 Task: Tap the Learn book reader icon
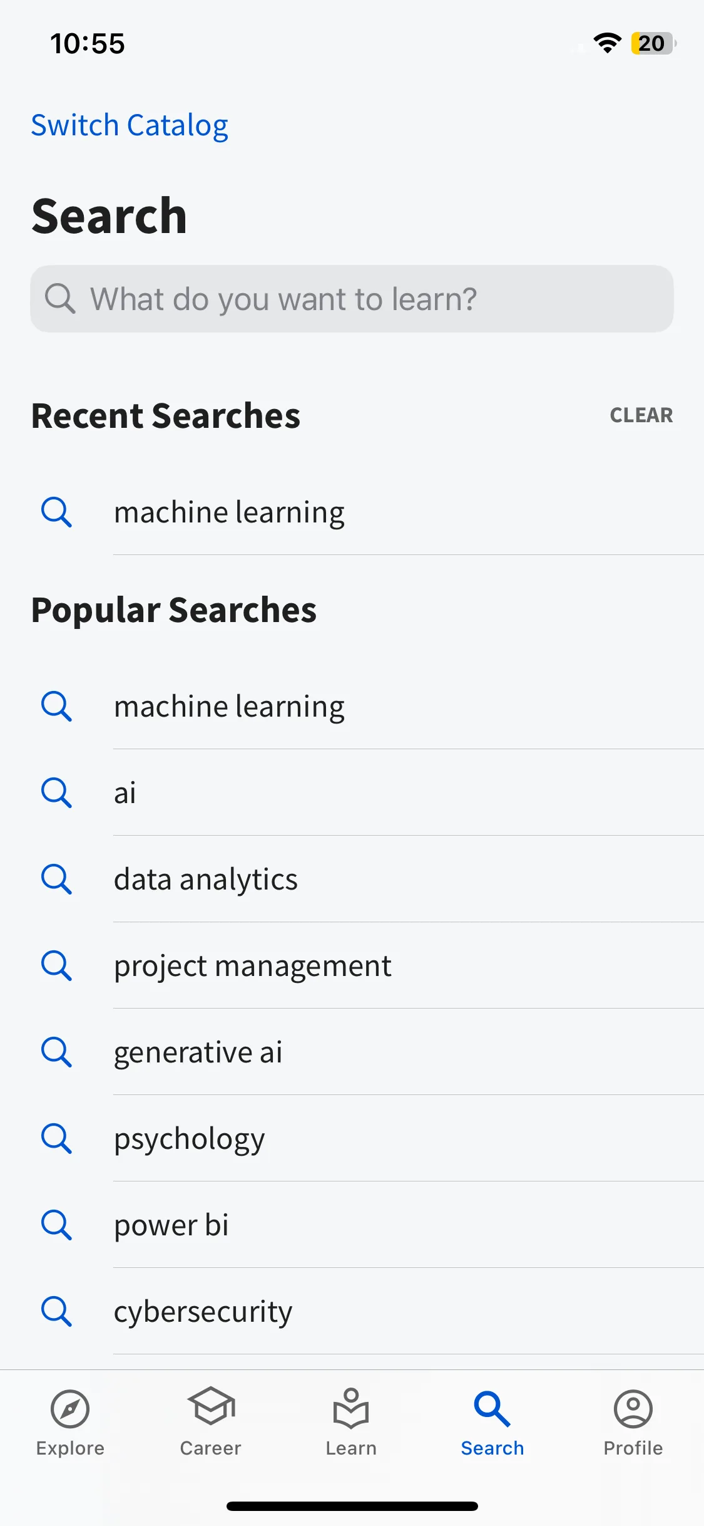click(351, 1408)
